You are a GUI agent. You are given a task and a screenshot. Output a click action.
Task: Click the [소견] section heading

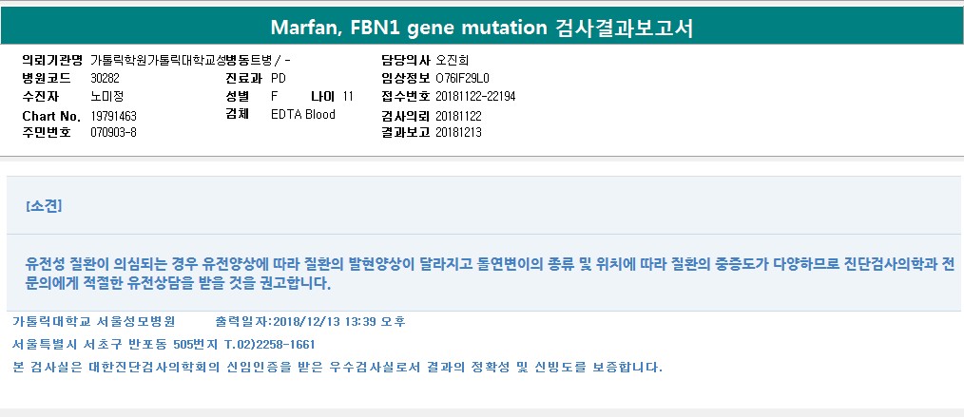tap(45, 205)
